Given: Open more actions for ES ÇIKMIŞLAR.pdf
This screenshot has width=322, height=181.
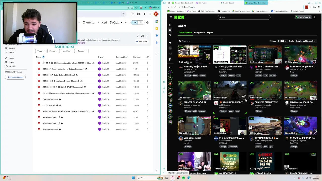Looking at the screenshot, I should [x=147, y=99].
